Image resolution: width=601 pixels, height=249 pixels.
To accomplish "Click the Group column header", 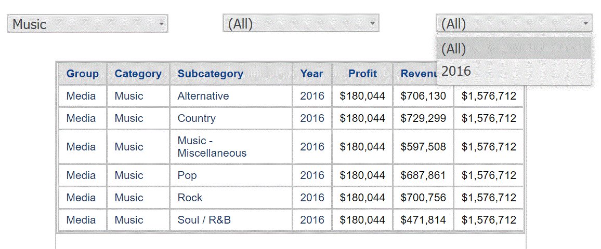I will (83, 74).
